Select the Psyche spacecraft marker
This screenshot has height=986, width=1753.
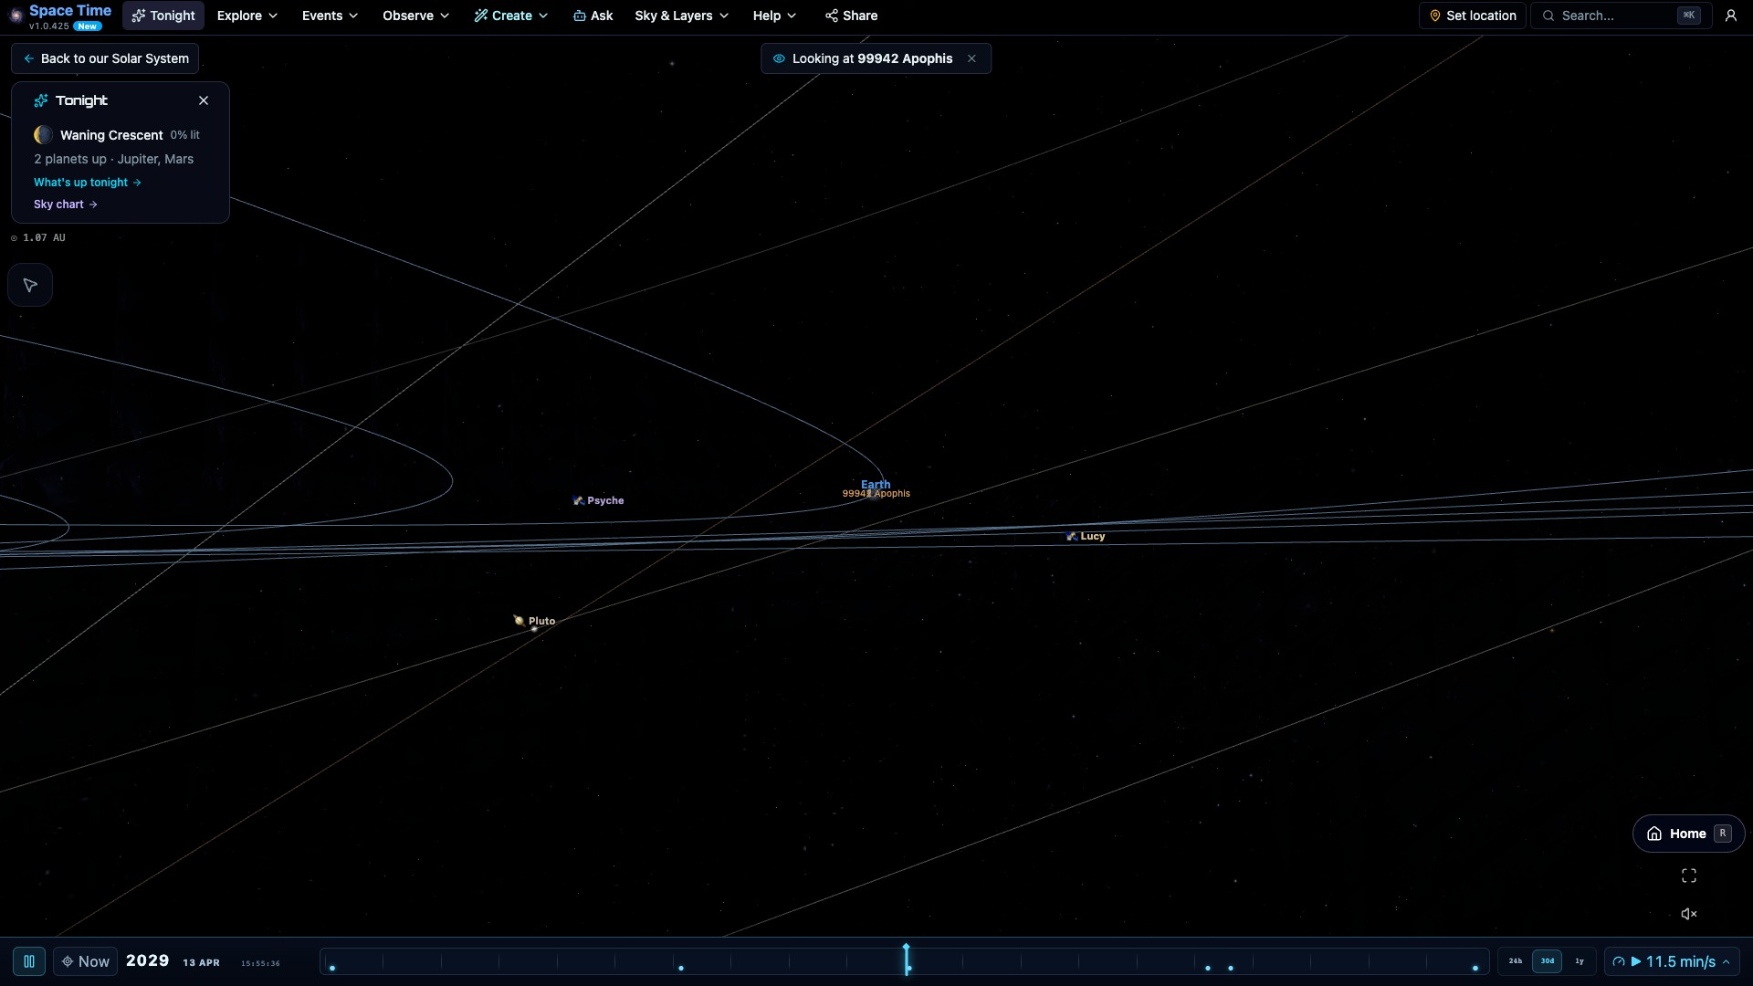pyautogui.click(x=599, y=500)
